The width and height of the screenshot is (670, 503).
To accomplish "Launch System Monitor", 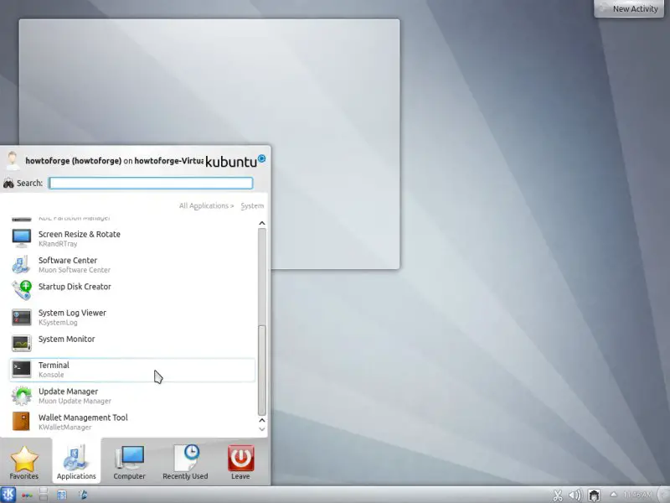I will point(66,340).
